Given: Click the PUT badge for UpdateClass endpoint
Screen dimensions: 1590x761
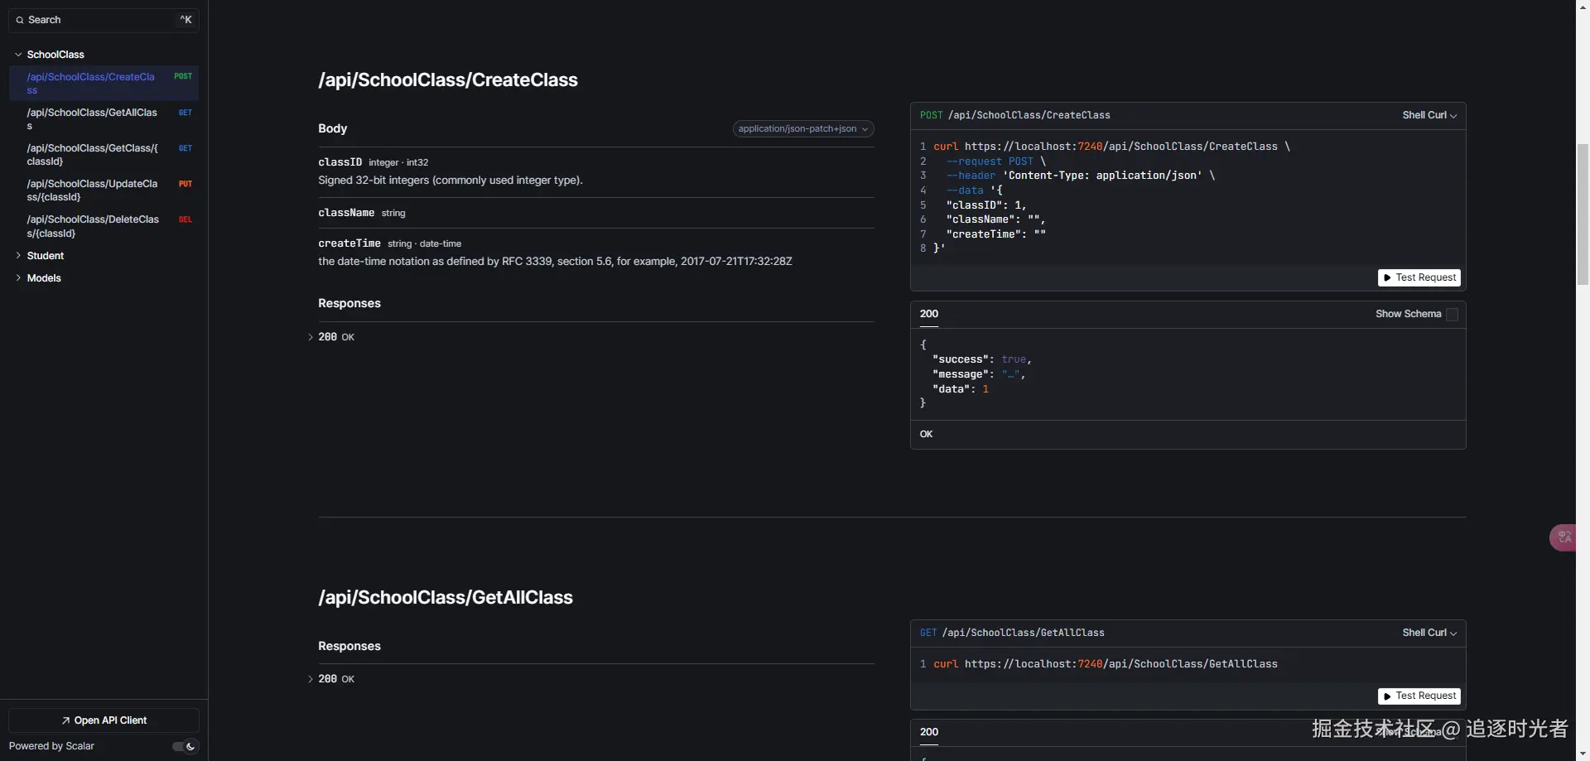Looking at the screenshot, I should [x=185, y=184].
